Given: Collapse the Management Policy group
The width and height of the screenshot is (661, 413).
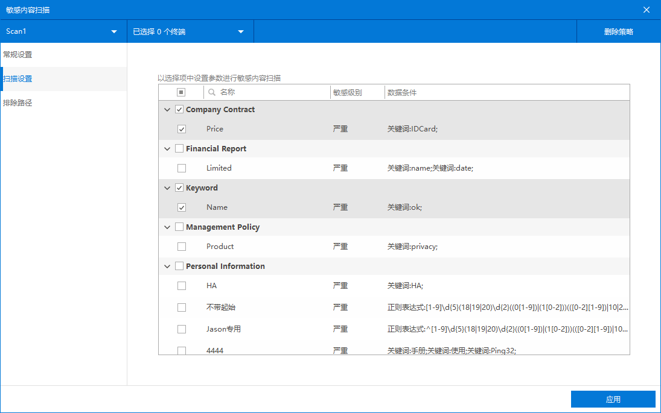Looking at the screenshot, I should (167, 227).
